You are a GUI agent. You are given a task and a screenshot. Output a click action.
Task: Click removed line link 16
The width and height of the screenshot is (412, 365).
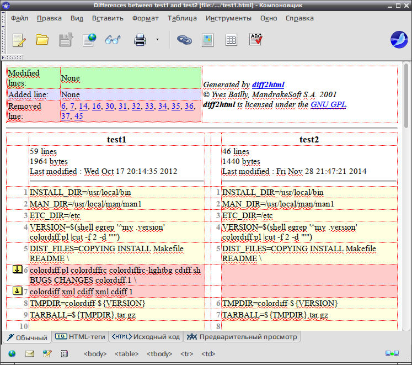[x=97, y=106]
